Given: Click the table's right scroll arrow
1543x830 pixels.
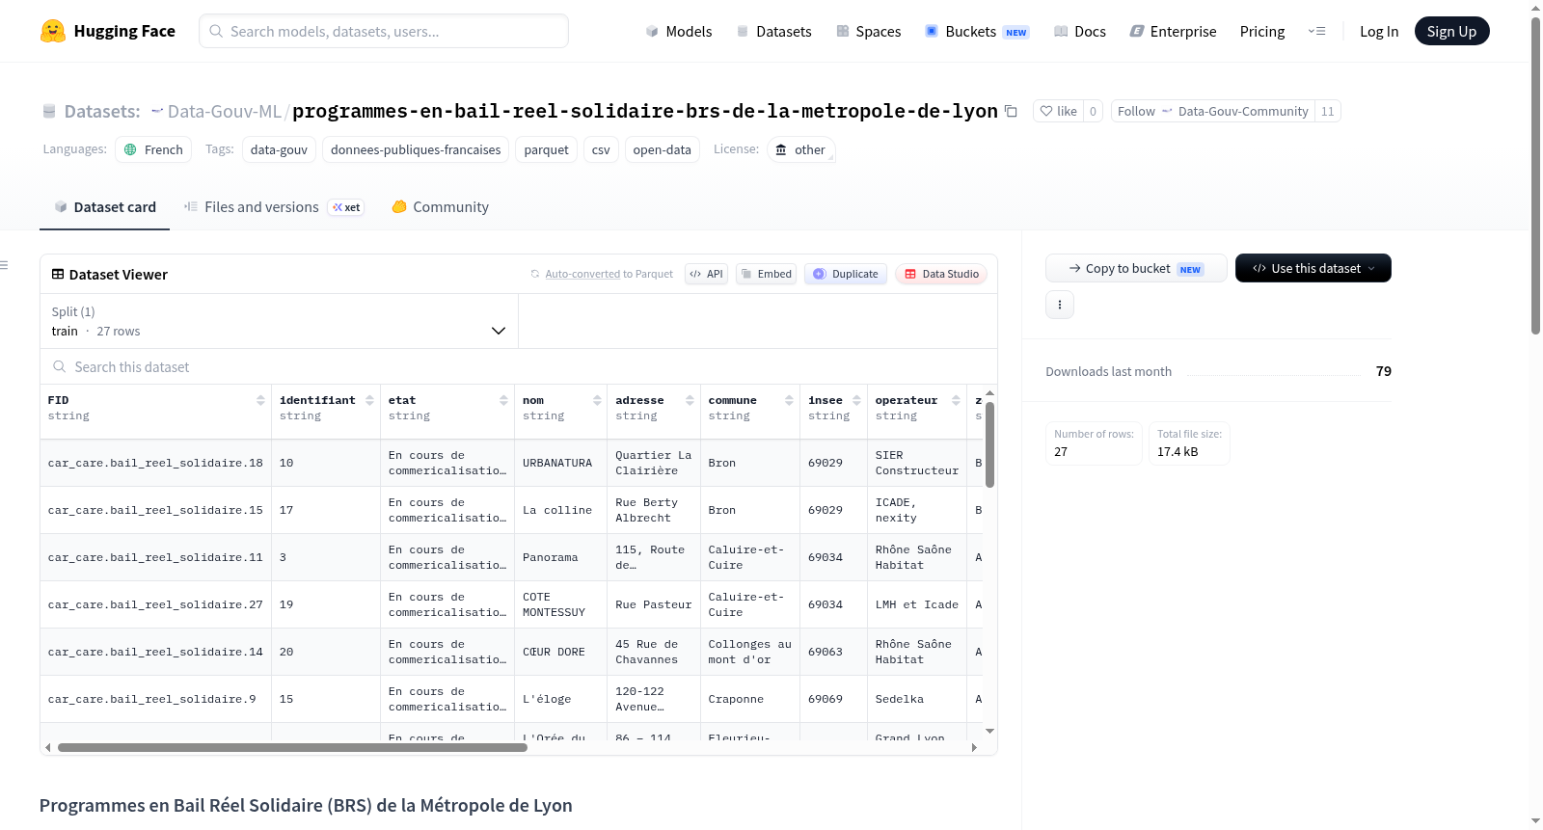Looking at the screenshot, I should [x=974, y=747].
